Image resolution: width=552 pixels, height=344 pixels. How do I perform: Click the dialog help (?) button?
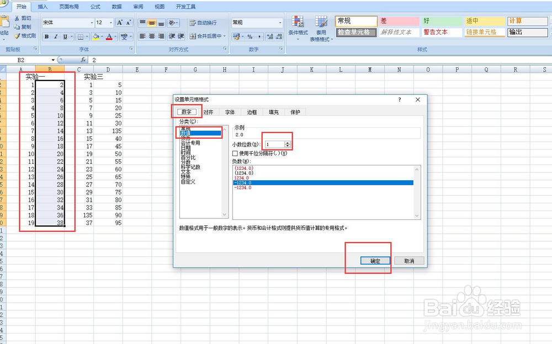coord(400,100)
